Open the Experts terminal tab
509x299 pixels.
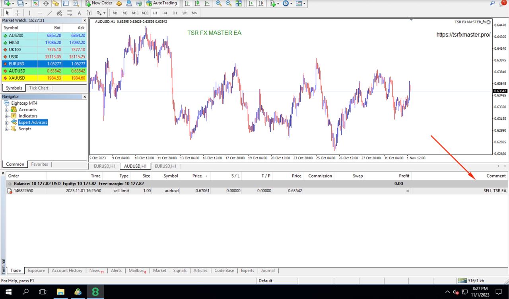[247, 270]
